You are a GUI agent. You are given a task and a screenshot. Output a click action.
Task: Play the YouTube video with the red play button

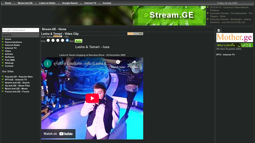point(92,98)
